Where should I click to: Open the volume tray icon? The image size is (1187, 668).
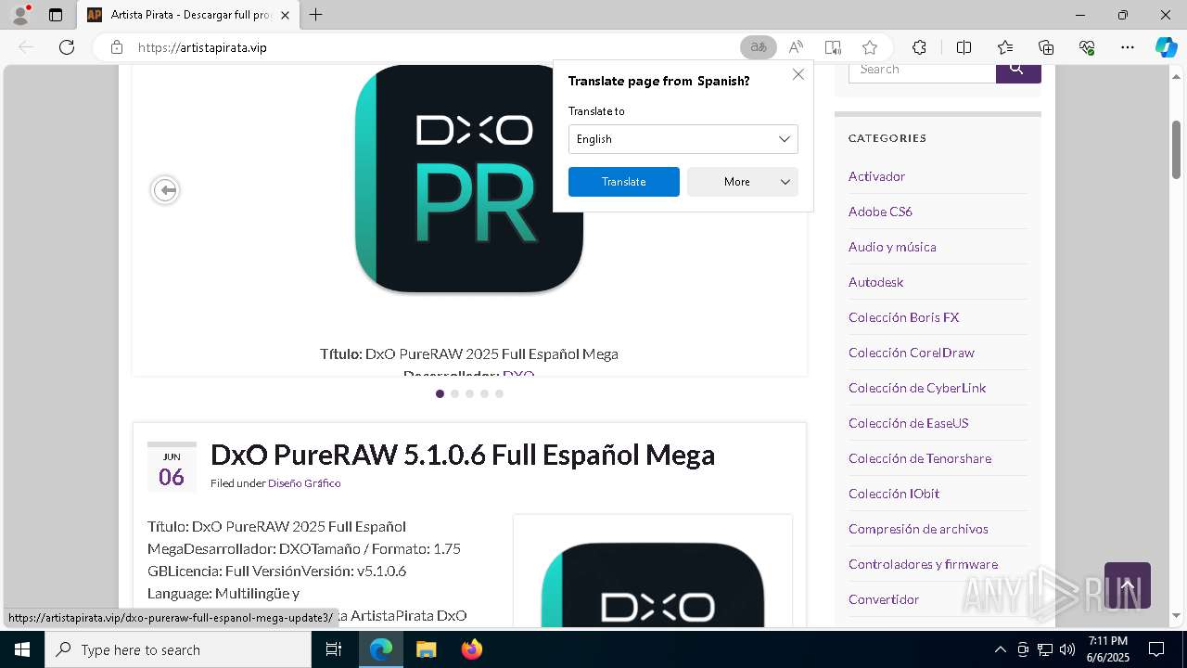(1067, 649)
